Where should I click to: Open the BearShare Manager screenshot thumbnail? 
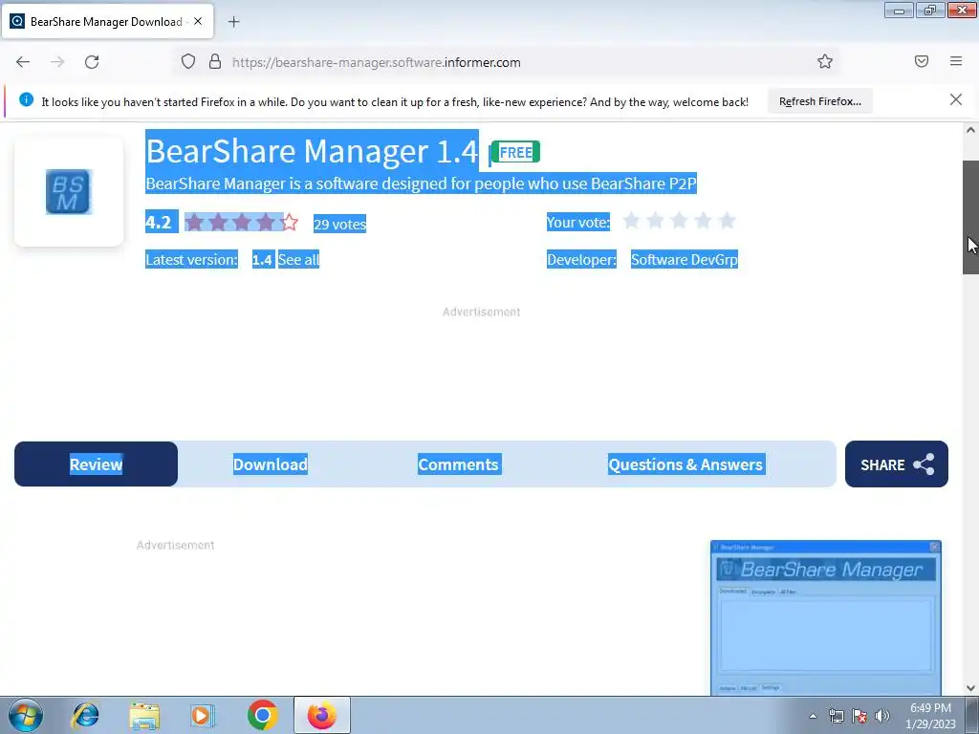pos(825,618)
